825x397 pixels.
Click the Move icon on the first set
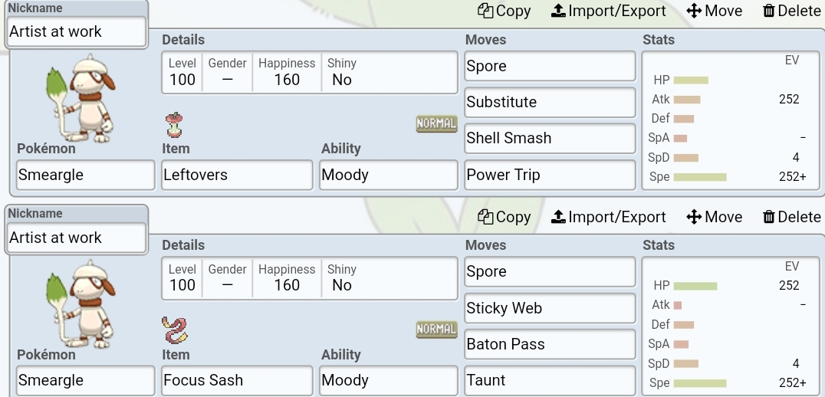[x=694, y=11]
